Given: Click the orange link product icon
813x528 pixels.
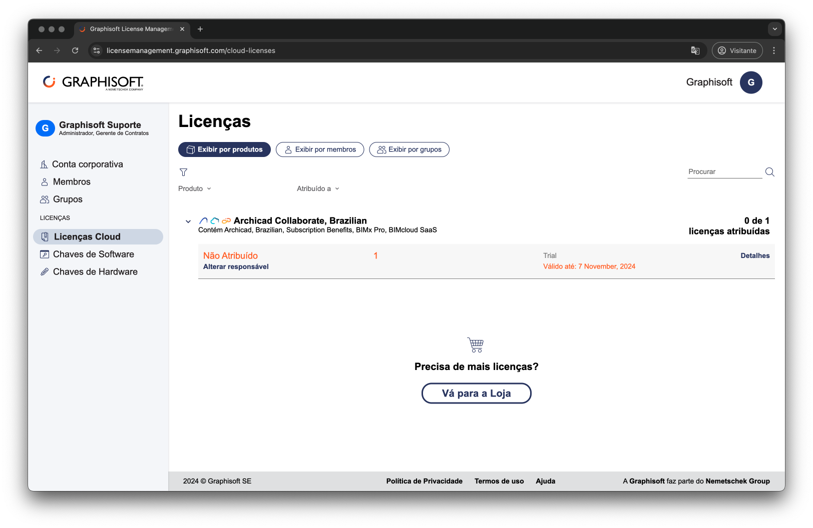Looking at the screenshot, I should coord(226,220).
